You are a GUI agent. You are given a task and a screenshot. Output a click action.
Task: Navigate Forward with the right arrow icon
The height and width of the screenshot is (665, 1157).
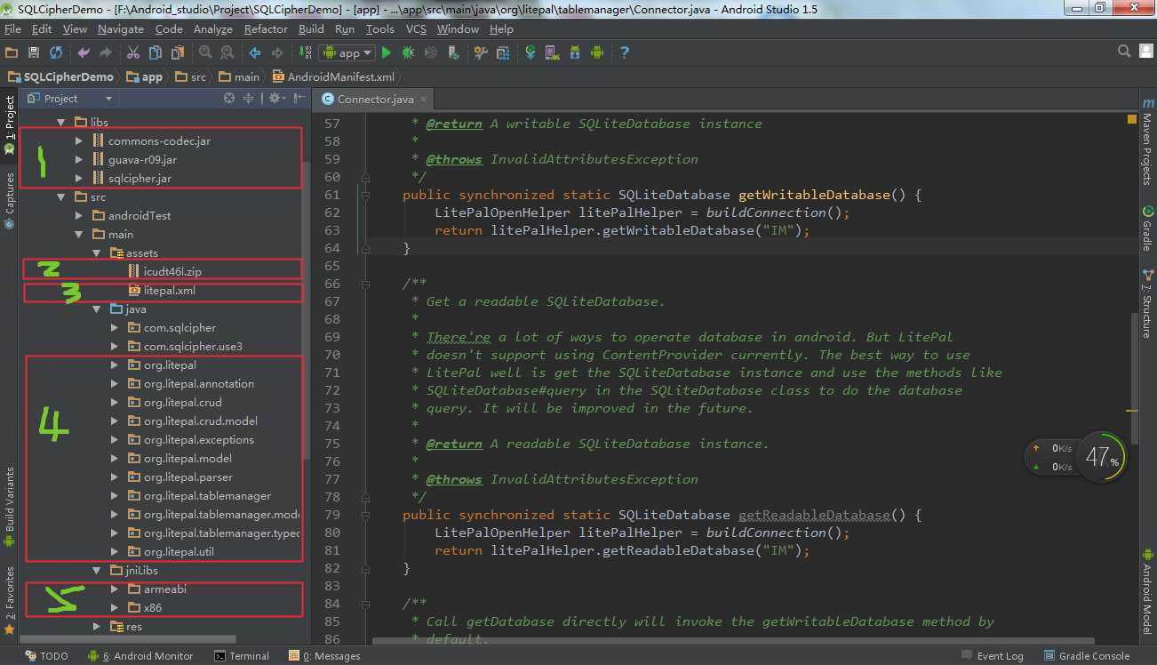pos(276,53)
